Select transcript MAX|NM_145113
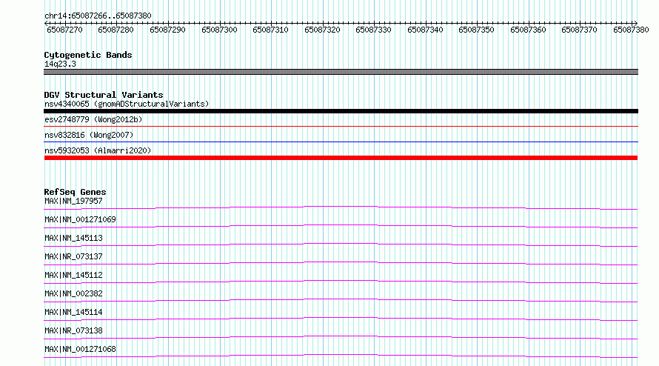The width and height of the screenshot is (659, 366). 73,238
